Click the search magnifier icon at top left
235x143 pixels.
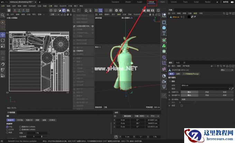pos(3,15)
